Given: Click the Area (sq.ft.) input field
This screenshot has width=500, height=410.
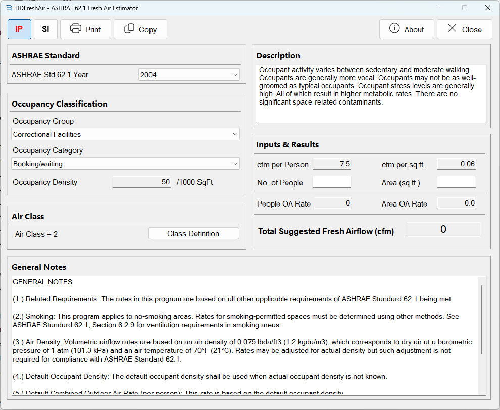Looking at the screenshot, I should (457, 182).
